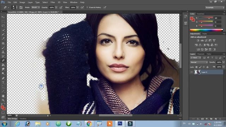Open the Essentials workspace dropdown
Image resolution: width=226 pixels, height=127 pixels.
tap(215, 7)
